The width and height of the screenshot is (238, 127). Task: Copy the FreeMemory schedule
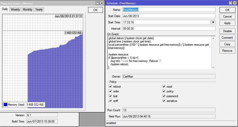(x=227, y=44)
